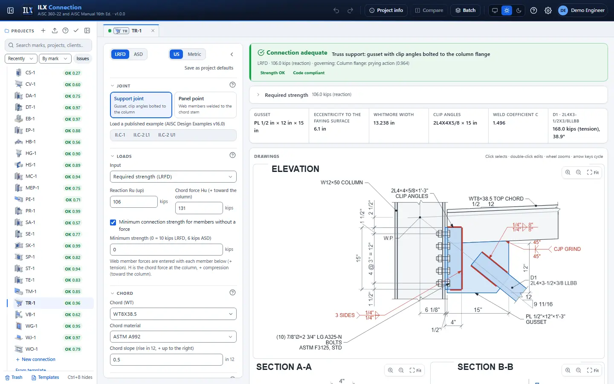Open help from the top bar
Screen dimensions: 614x384
533,10
